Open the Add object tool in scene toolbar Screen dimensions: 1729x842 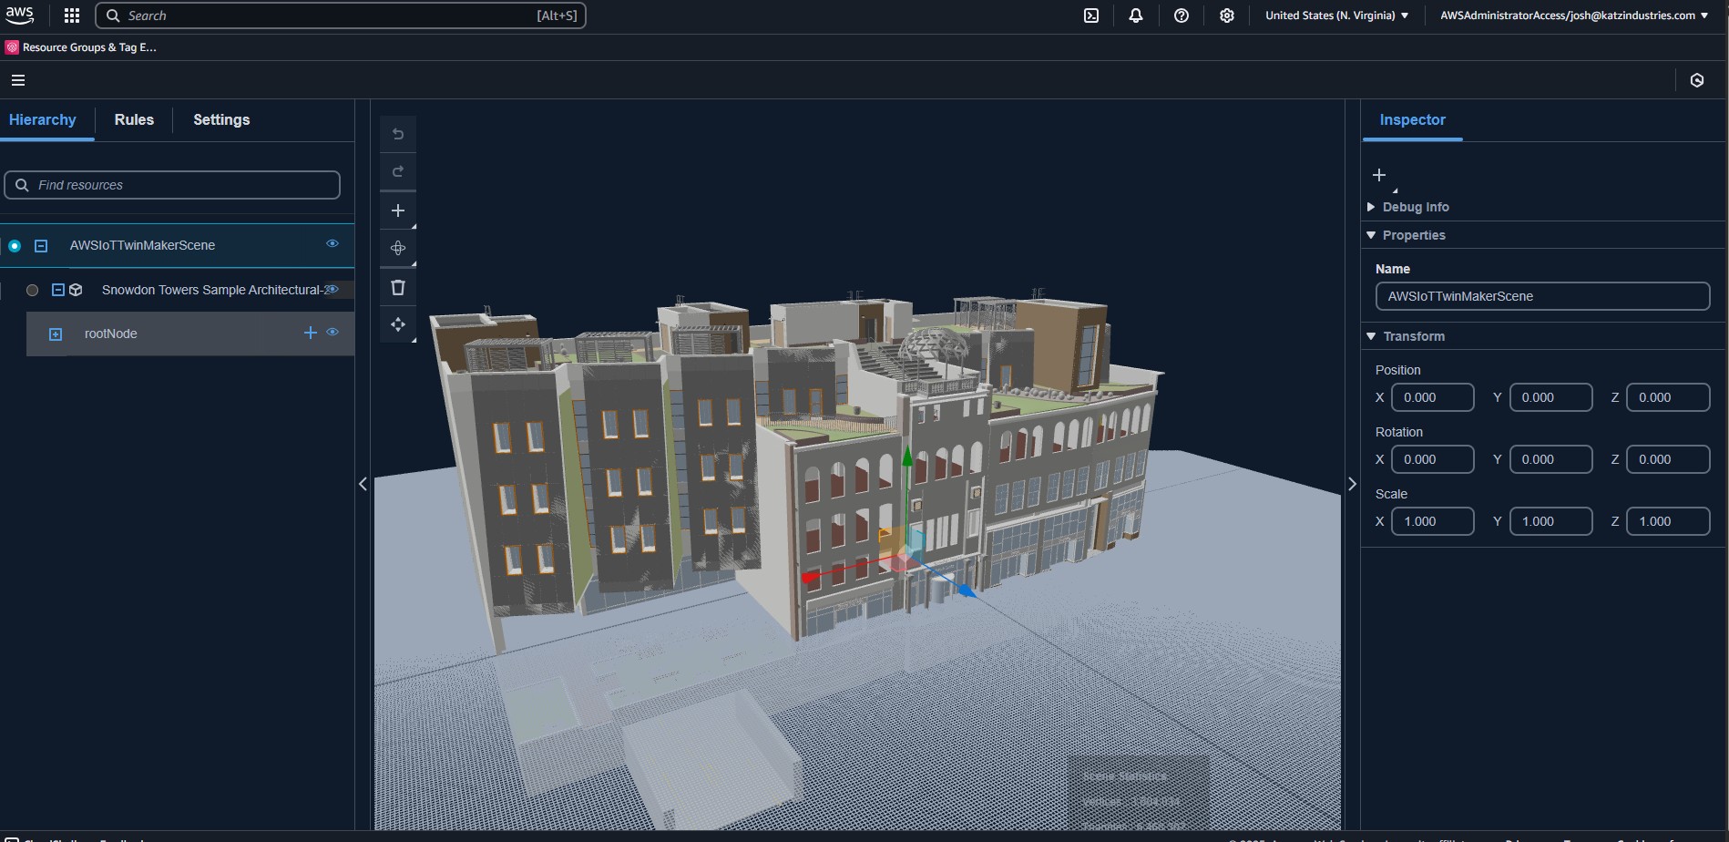(398, 210)
